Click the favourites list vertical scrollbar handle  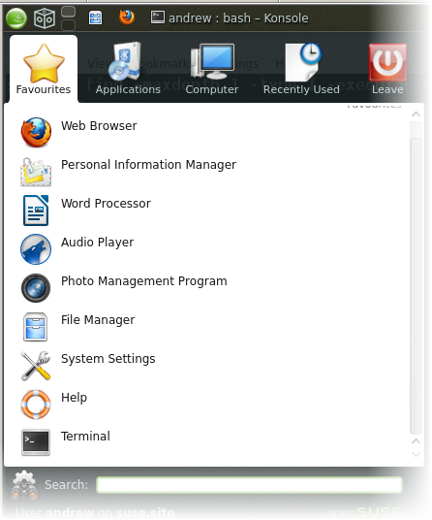pyautogui.click(x=416, y=286)
